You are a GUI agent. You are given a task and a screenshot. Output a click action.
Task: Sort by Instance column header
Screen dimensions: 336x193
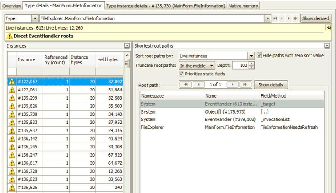(x=30, y=59)
